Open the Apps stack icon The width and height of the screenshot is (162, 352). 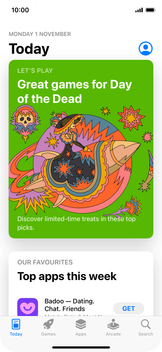[x=81, y=324]
